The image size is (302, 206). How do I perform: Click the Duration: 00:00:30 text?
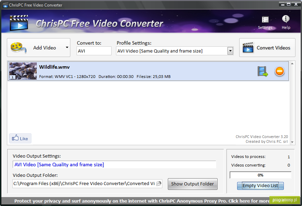click(116, 77)
